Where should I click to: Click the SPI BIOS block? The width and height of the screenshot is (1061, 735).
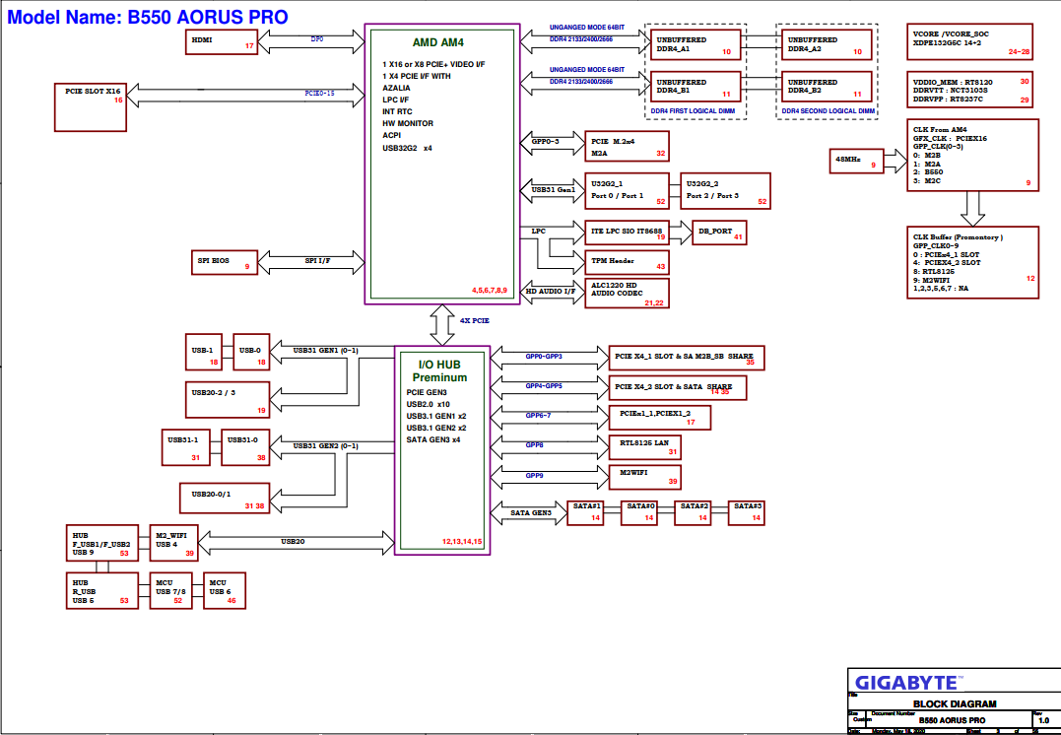(225, 262)
